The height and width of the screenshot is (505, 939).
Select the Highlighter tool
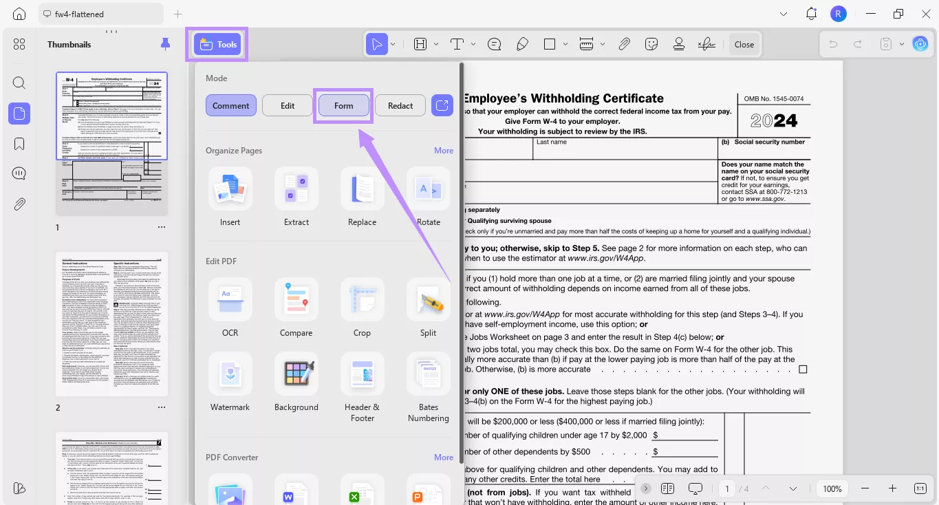pyautogui.click(x=522, y=43)
